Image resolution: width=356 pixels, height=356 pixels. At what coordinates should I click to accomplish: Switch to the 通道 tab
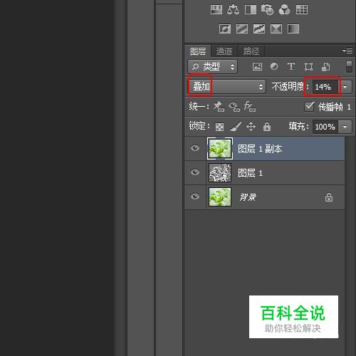tap(224, 51)
